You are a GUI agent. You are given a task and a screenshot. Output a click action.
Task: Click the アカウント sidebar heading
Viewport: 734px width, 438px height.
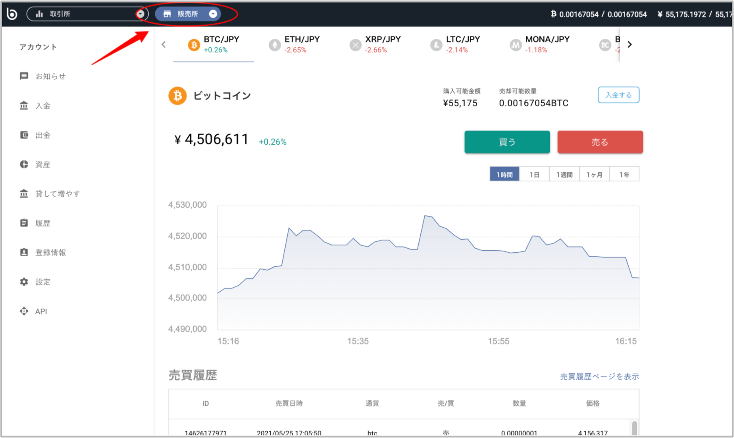[x=38, y=47]
